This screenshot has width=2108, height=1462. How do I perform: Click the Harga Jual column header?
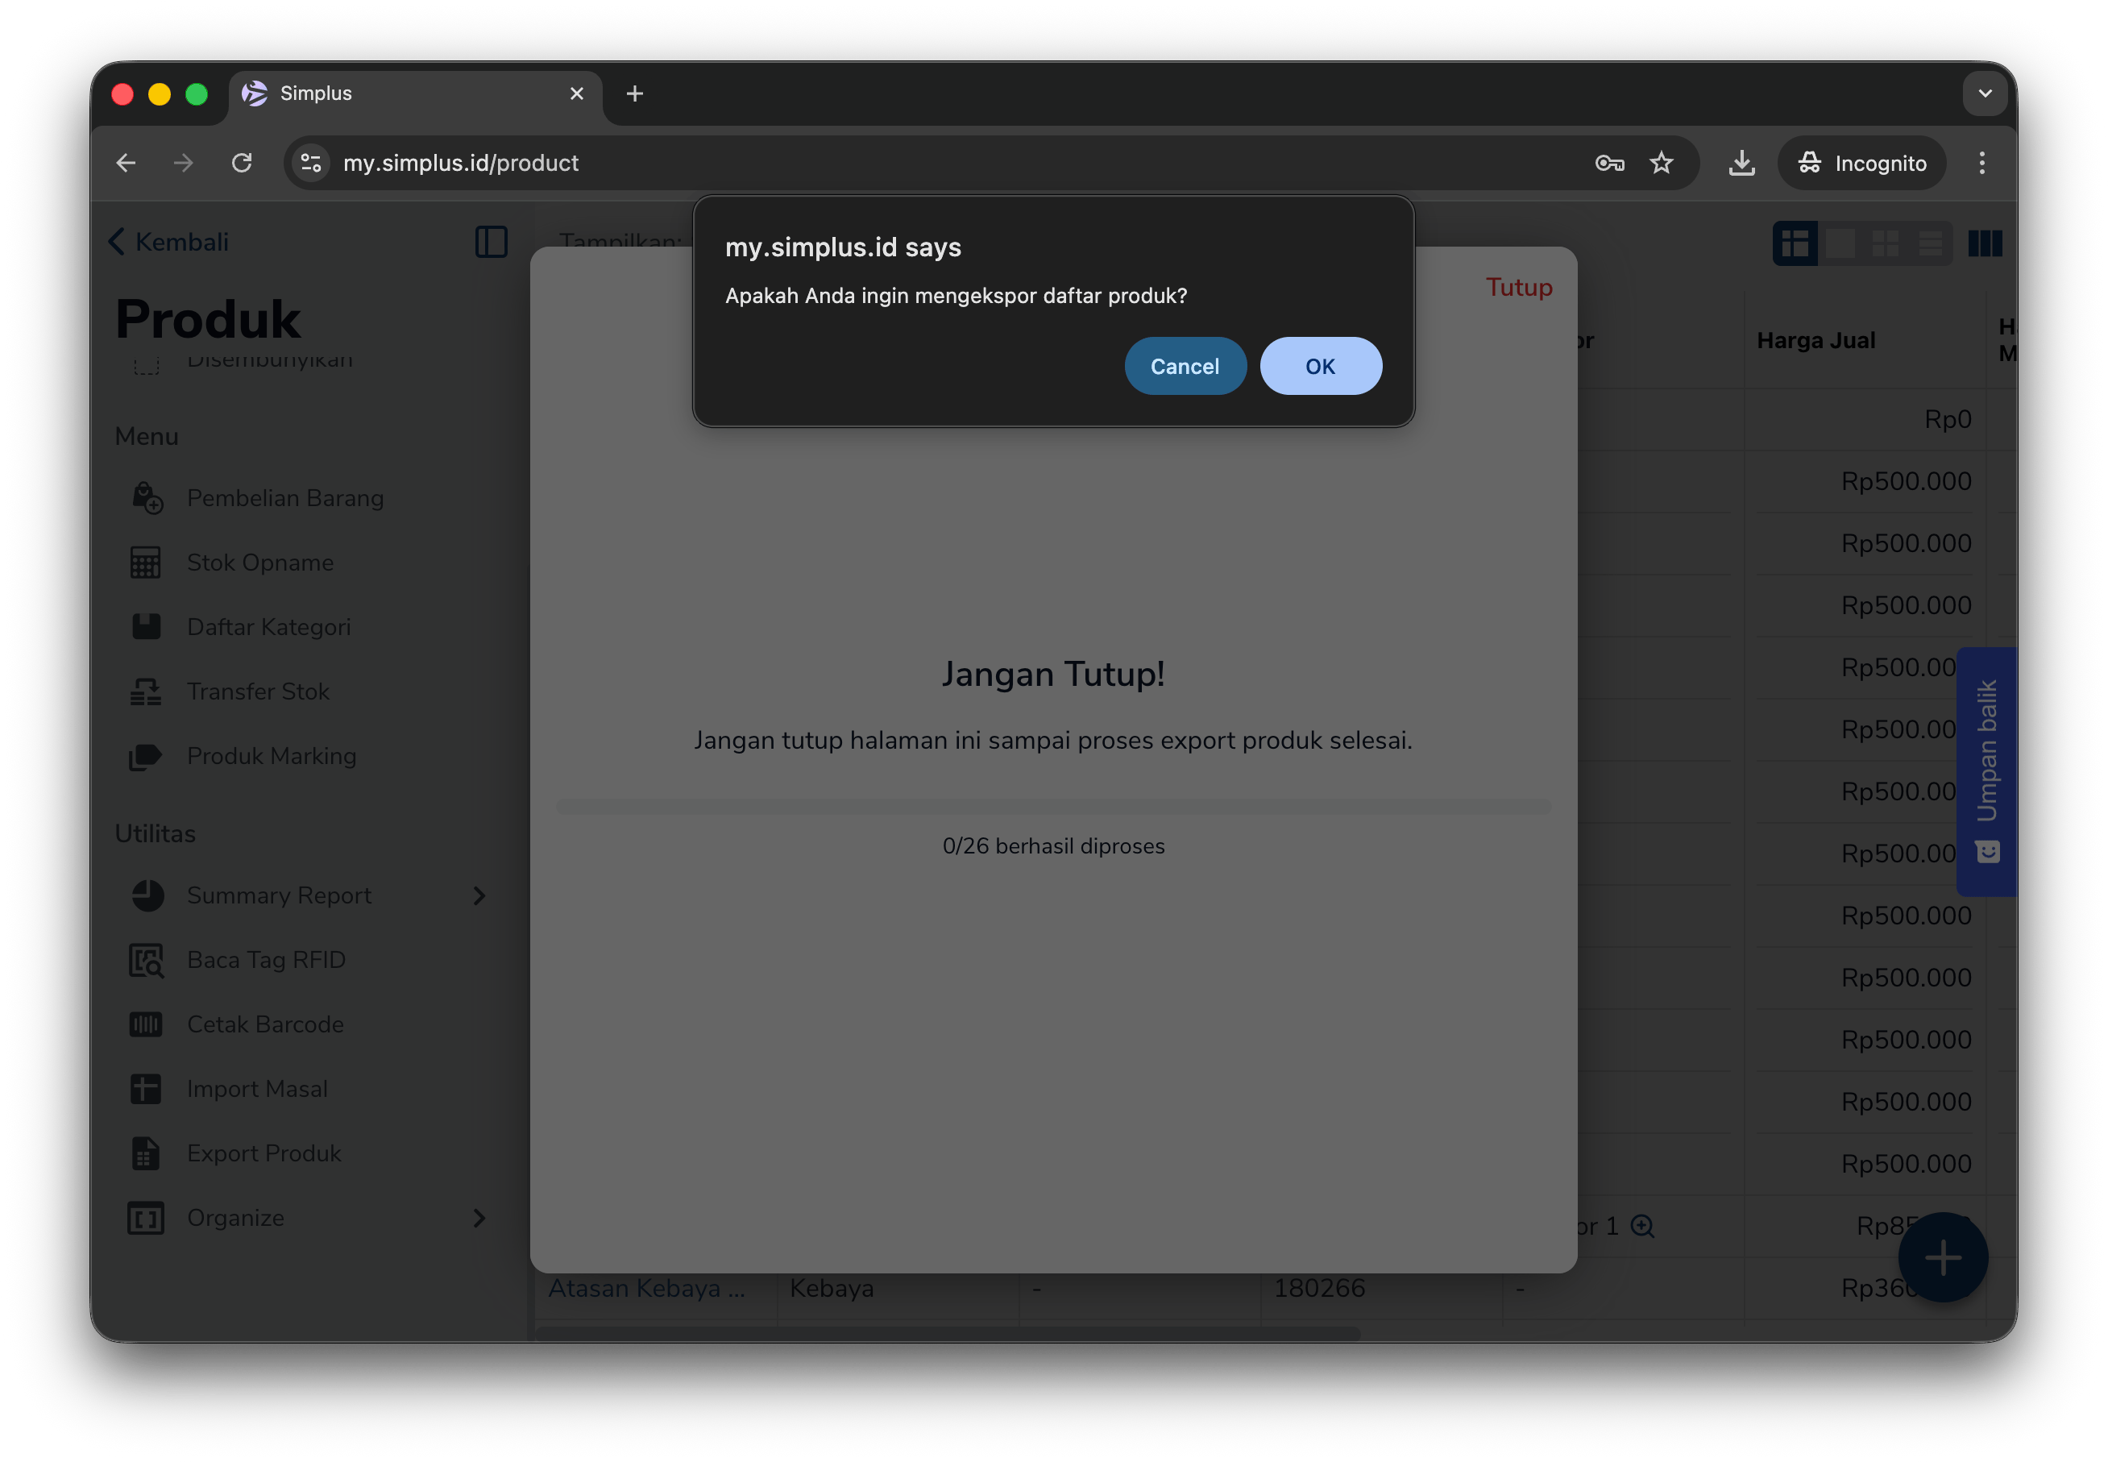tap(1815, 340)
